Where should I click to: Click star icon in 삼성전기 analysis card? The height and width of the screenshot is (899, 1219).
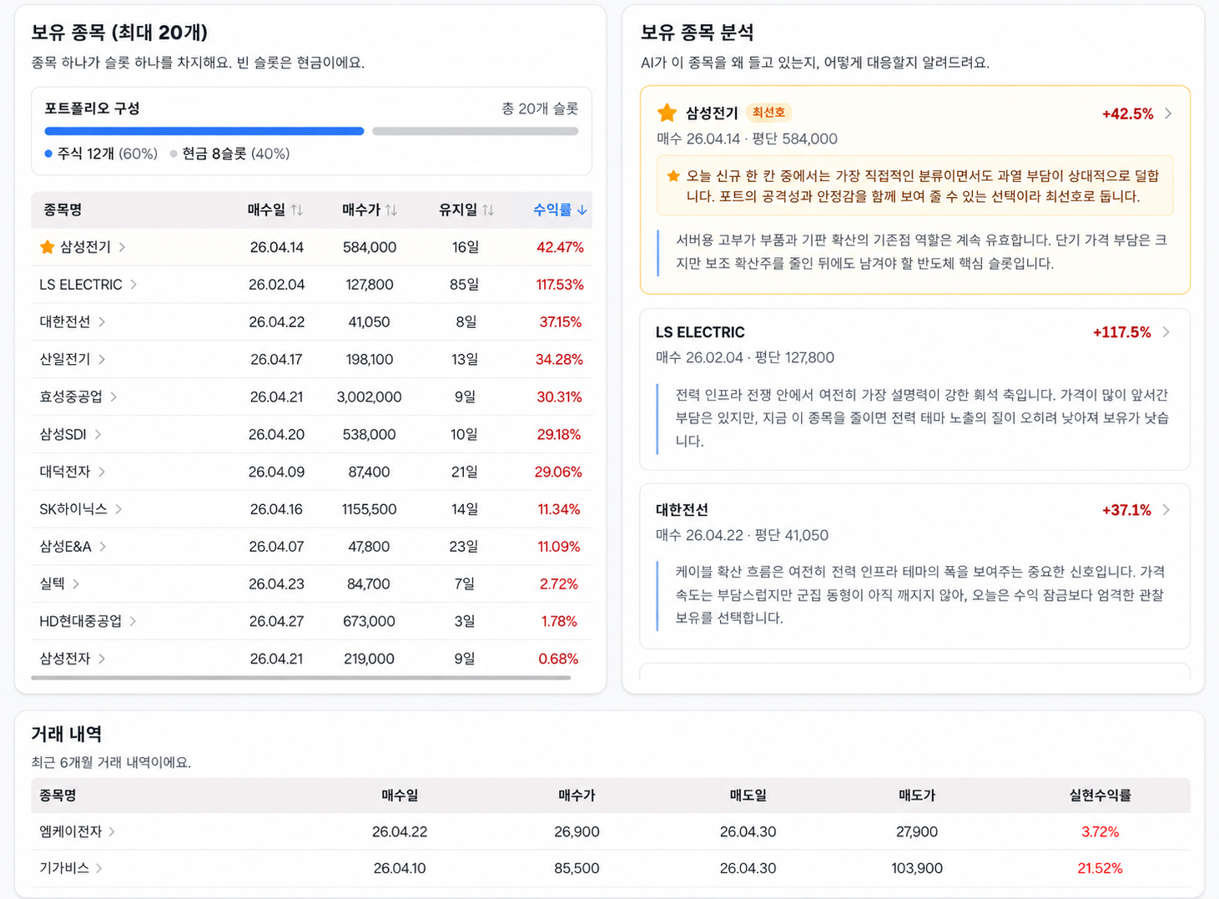click(667, 113)
